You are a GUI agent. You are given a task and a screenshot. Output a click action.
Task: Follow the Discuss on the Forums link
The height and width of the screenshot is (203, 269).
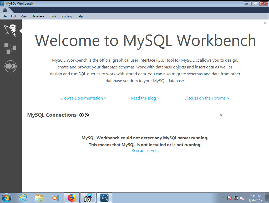[207, 98]
